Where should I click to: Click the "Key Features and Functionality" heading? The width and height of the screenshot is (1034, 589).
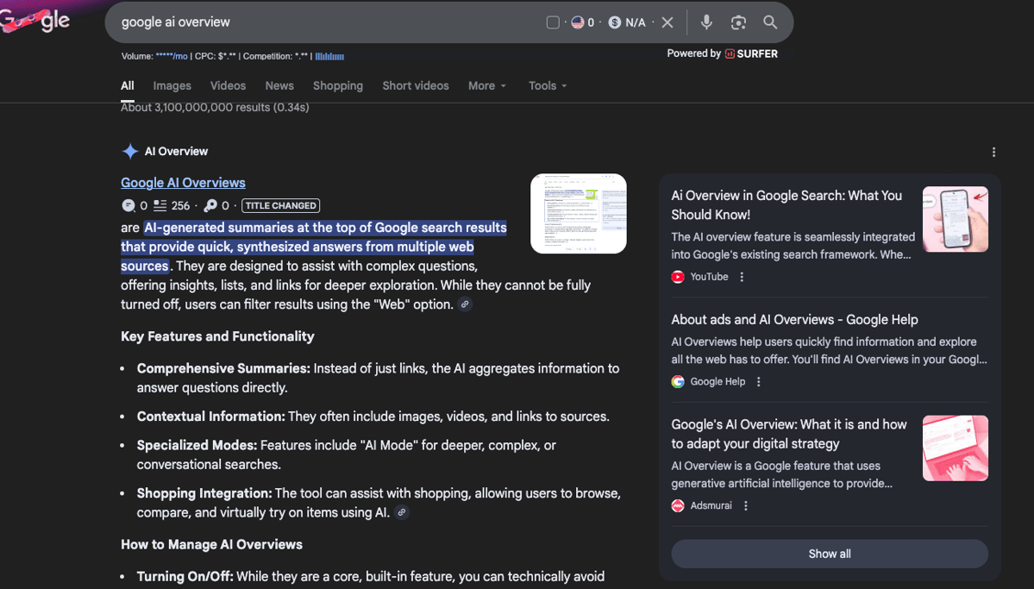pos(217,336)
